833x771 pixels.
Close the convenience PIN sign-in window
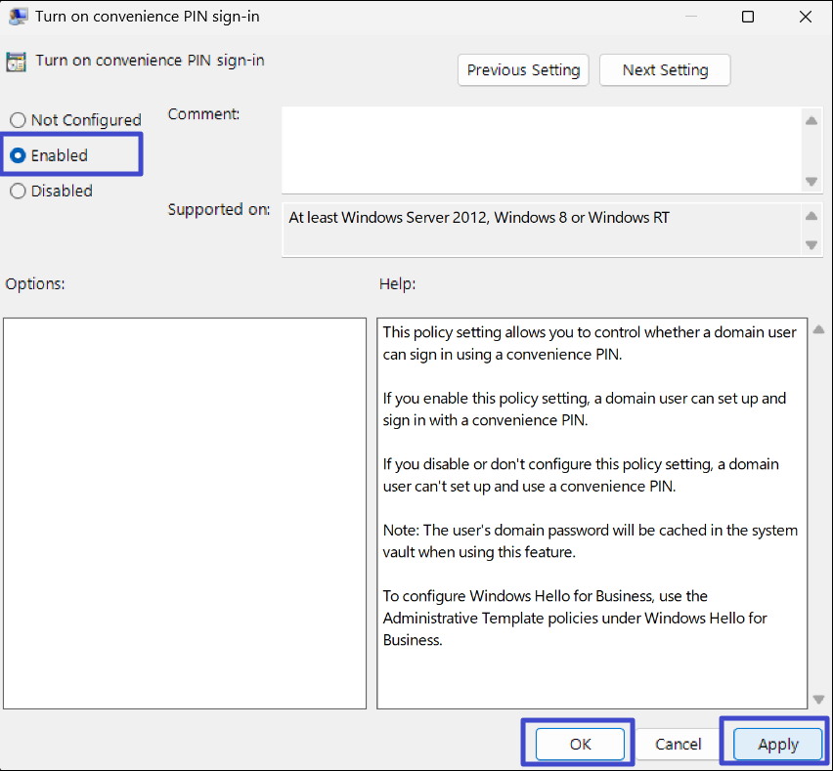tap(805, 17)
